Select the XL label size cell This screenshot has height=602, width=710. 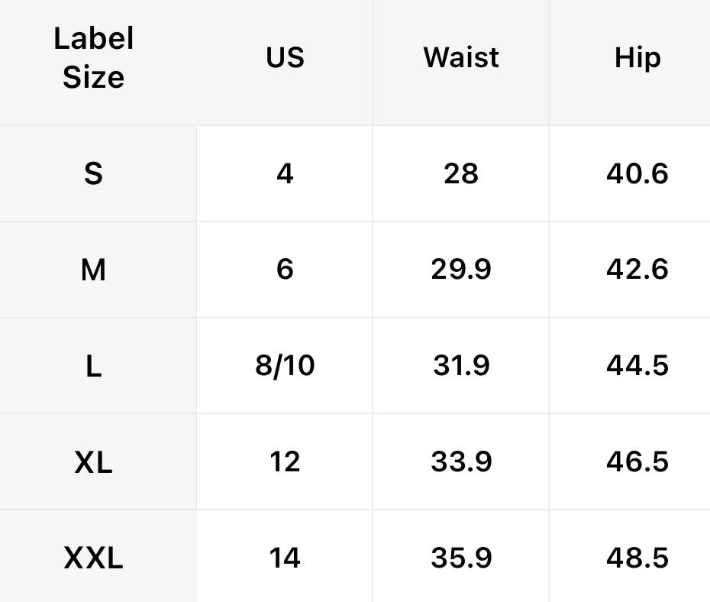(x=93, y=462)
